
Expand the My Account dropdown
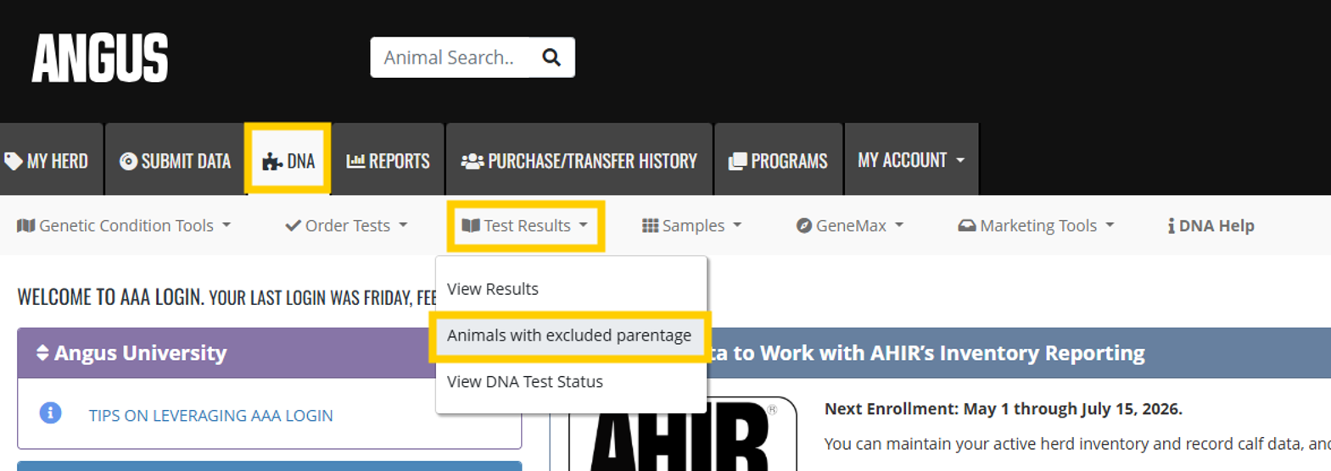coord(910,160)
